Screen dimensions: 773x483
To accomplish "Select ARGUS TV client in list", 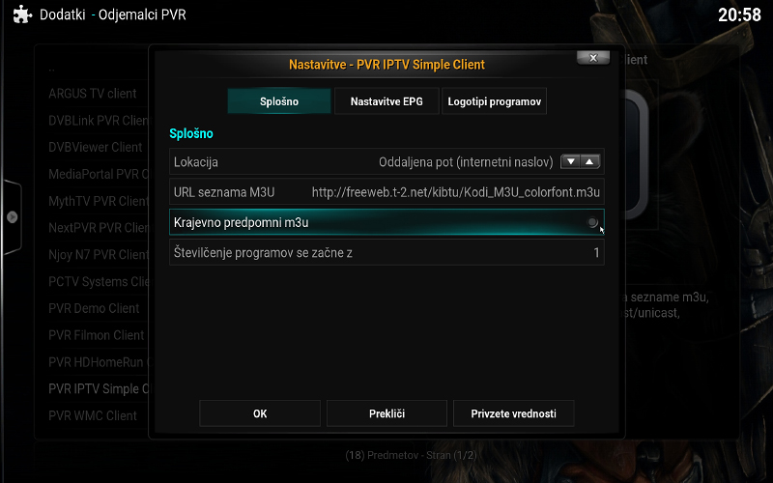I will [93, 94].
